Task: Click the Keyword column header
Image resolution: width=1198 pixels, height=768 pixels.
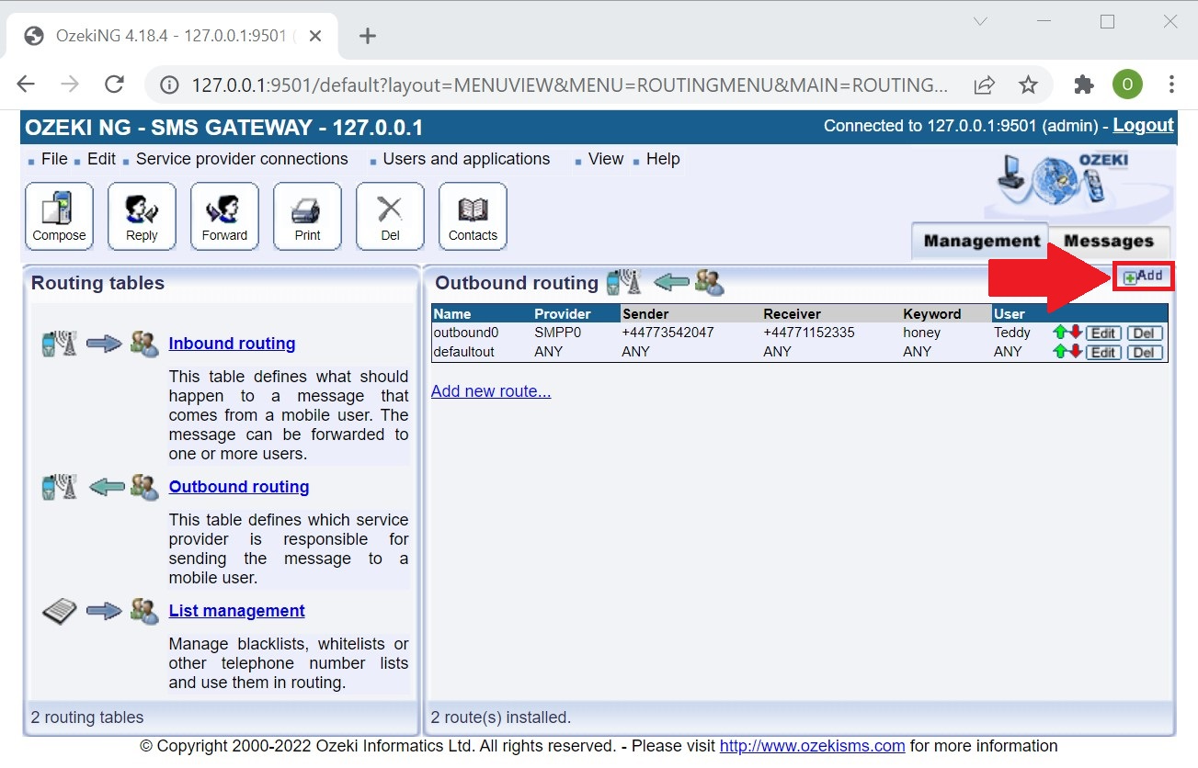Action: [x=947, y=314]
